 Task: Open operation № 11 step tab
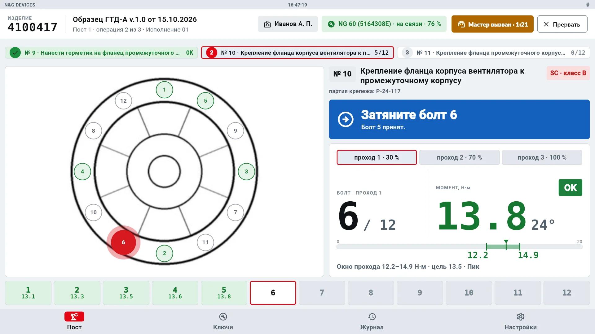[x=493, y=53]
